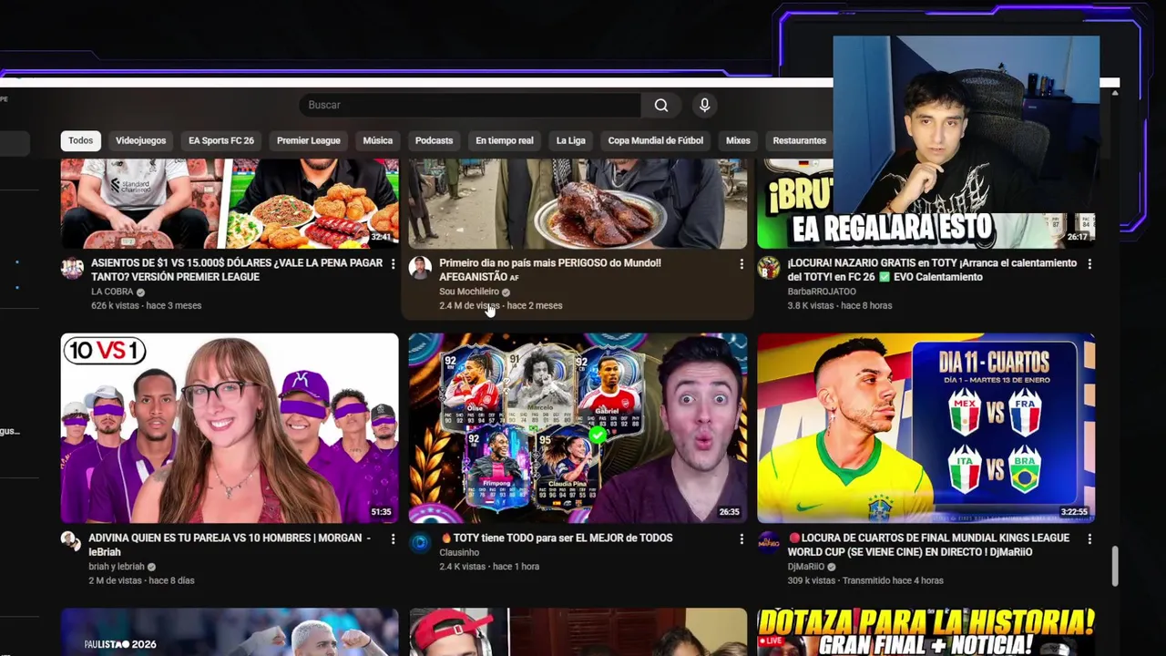
Task: Select the Todos filter chip
Action: coord(80,140)
